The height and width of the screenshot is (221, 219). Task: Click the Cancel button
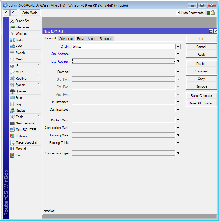[201, 47]
